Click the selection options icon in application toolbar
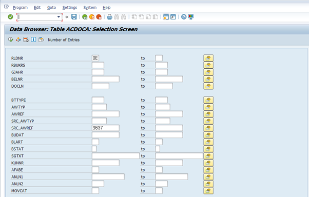309x197 pixels. (x=18, y=40)
